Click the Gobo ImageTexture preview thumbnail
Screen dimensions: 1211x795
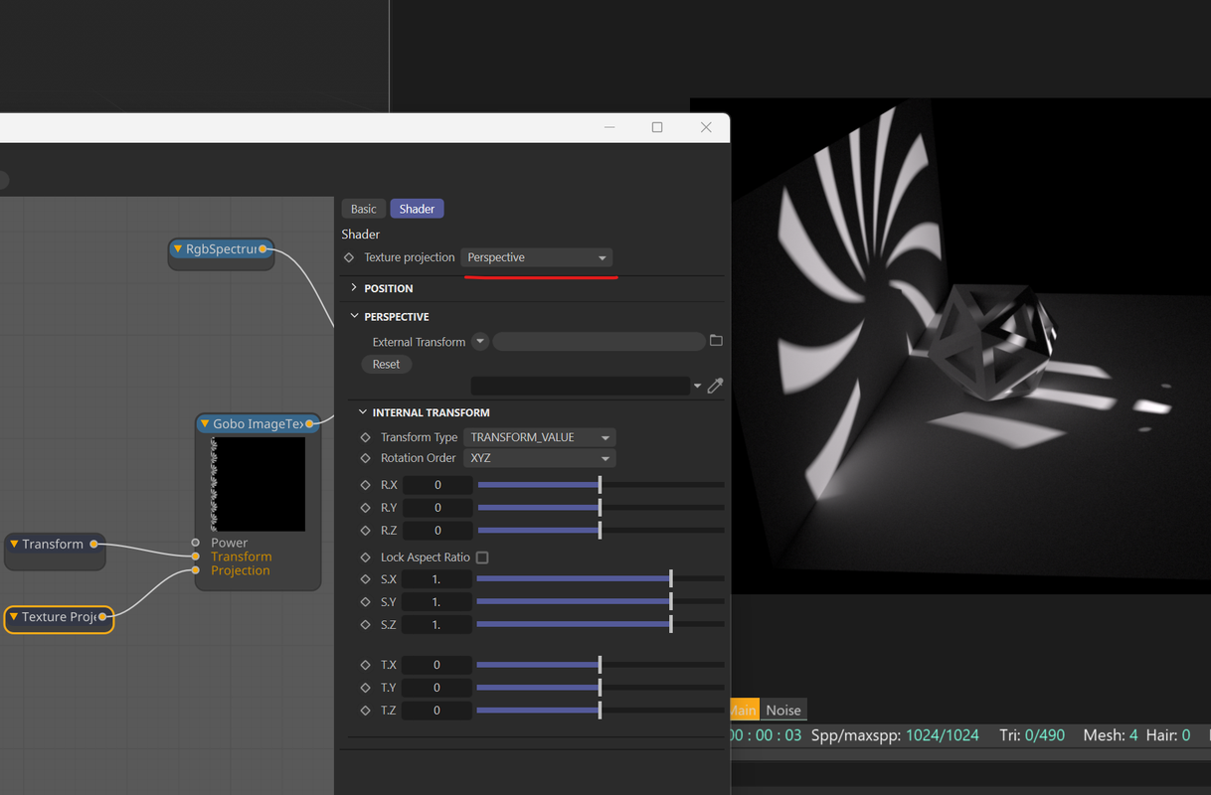click(x=259, y=484)
